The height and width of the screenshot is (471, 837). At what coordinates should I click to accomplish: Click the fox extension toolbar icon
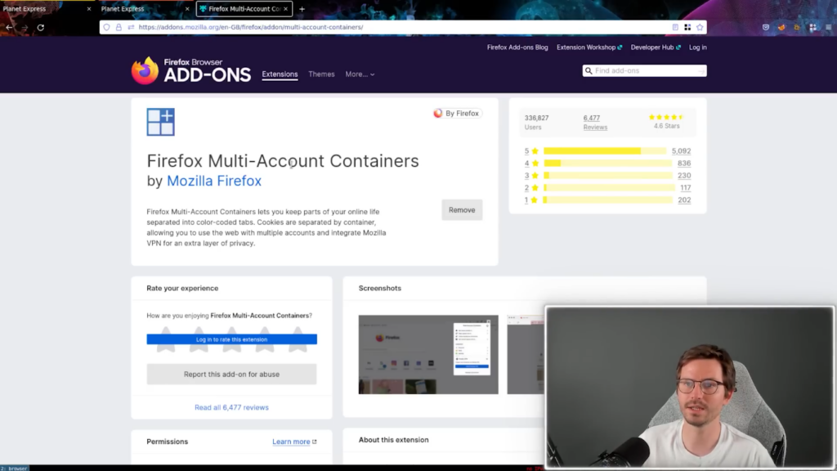point(781,27)
